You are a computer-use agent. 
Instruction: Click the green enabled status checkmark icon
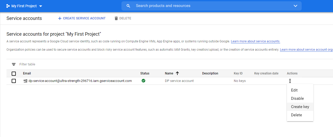pyautogui.click(x=143, y=81)
